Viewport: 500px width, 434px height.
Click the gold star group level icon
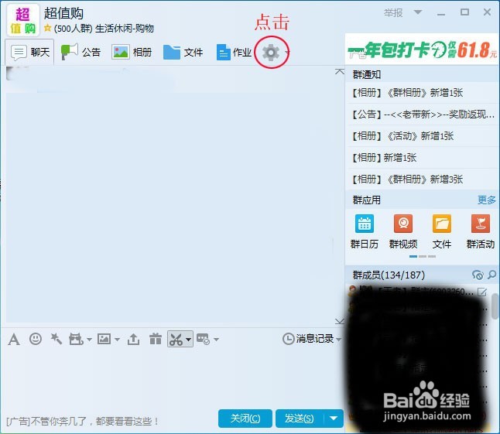coord(47,28)
